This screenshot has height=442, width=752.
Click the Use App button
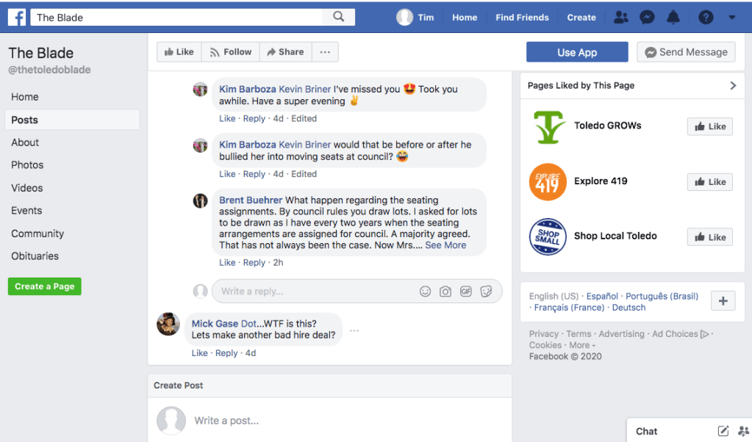[x=577, y=52]
